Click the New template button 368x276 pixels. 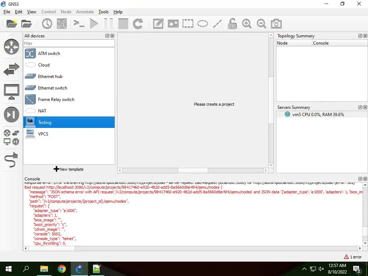click(69, 169)
